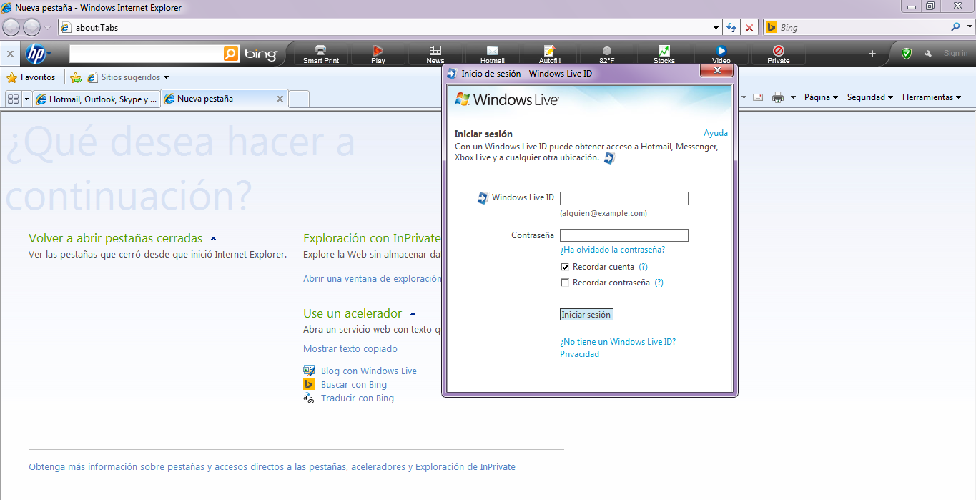Toggle McAfee SiteAdvisor shield icon
The image size is (976, 500).
coord(907,52)
